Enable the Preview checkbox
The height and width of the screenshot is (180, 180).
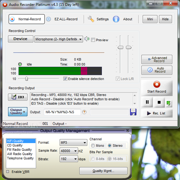coord(93,40)
